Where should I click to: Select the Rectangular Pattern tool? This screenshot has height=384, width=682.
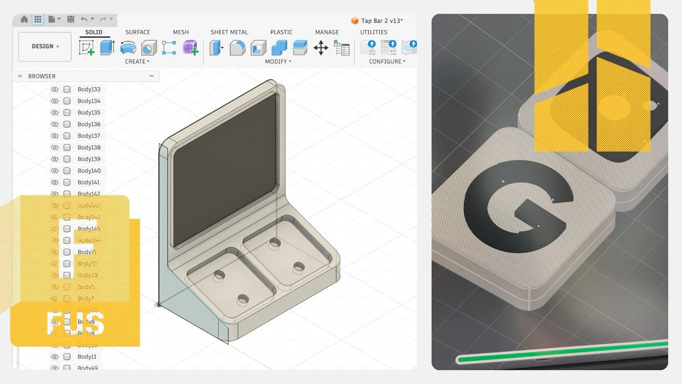pyautogui.click(x=169, y=47)
